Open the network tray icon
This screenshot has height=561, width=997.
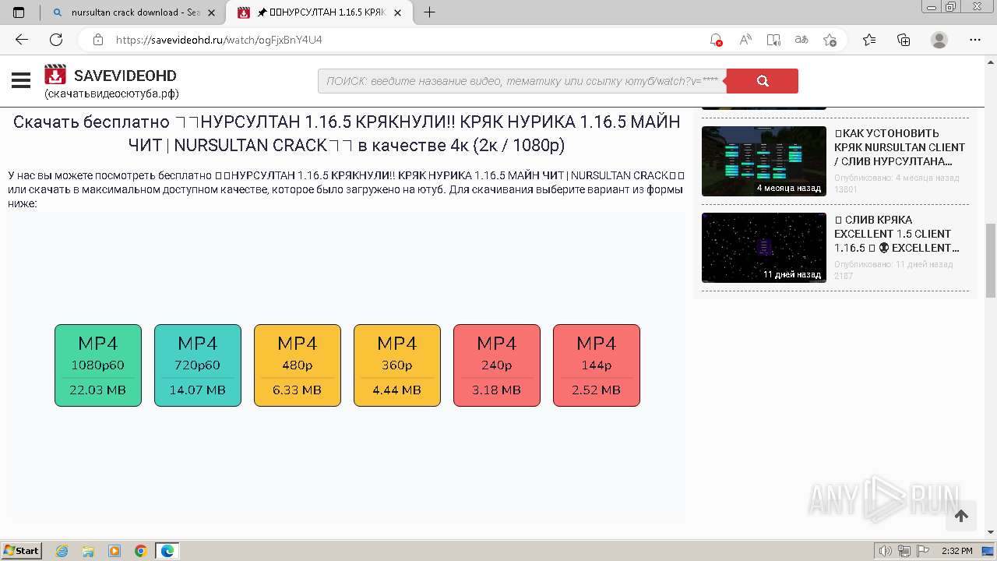pos(904,551)
